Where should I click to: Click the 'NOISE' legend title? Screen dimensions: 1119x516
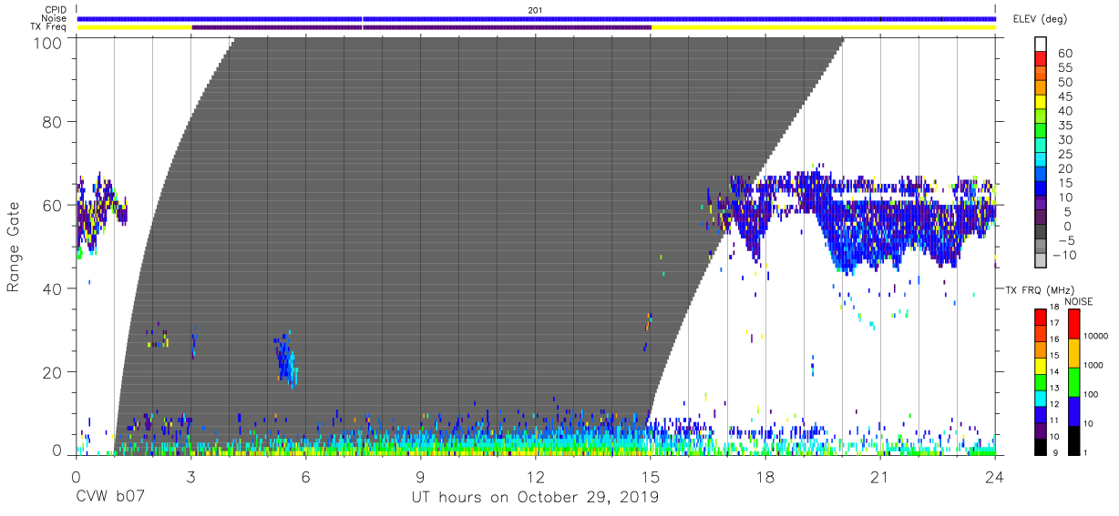point(1079,301)
